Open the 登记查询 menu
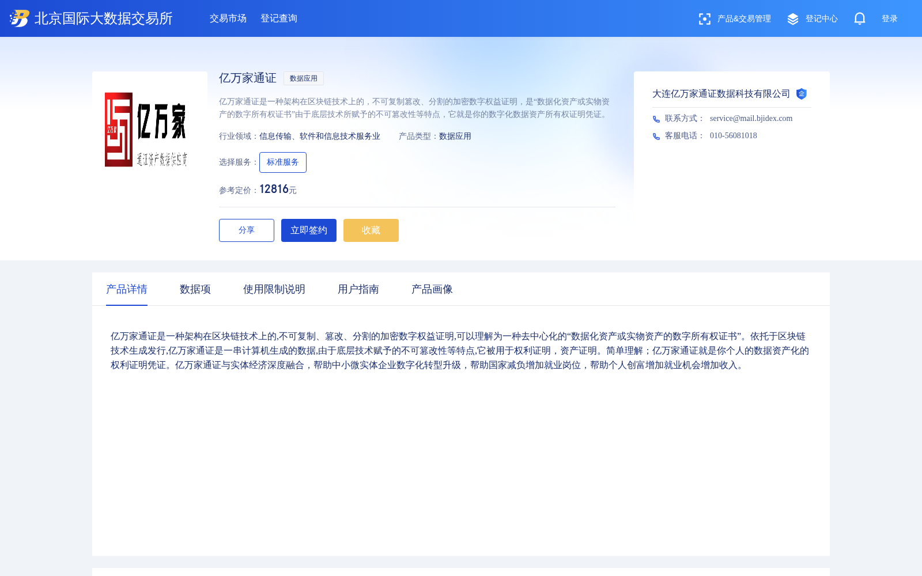Image resolution: width=922 pixels, height=576 pixels. pyautogui.click(x=279, y=18)
